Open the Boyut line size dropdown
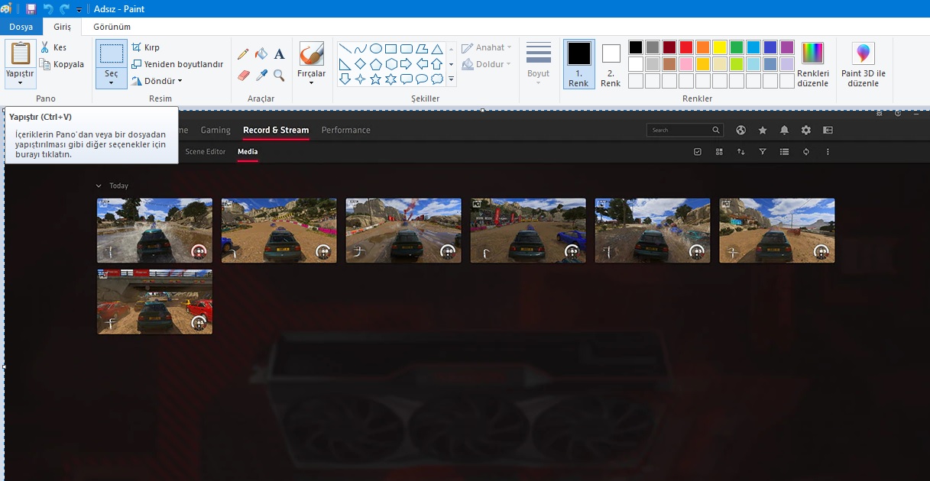 tap(539, 64)
